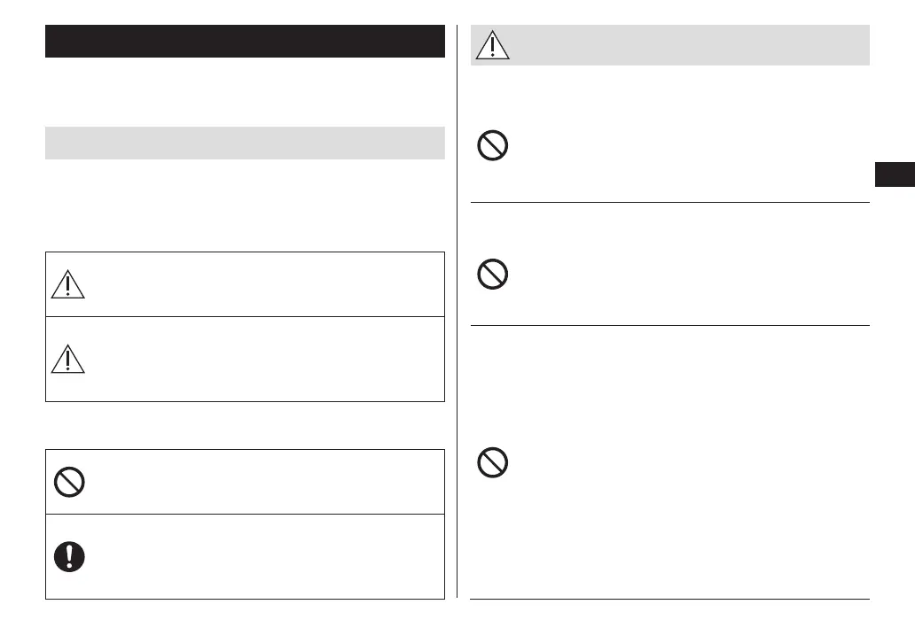
Task: Click the black title bar at top left
Action: (x=245, y=42)
